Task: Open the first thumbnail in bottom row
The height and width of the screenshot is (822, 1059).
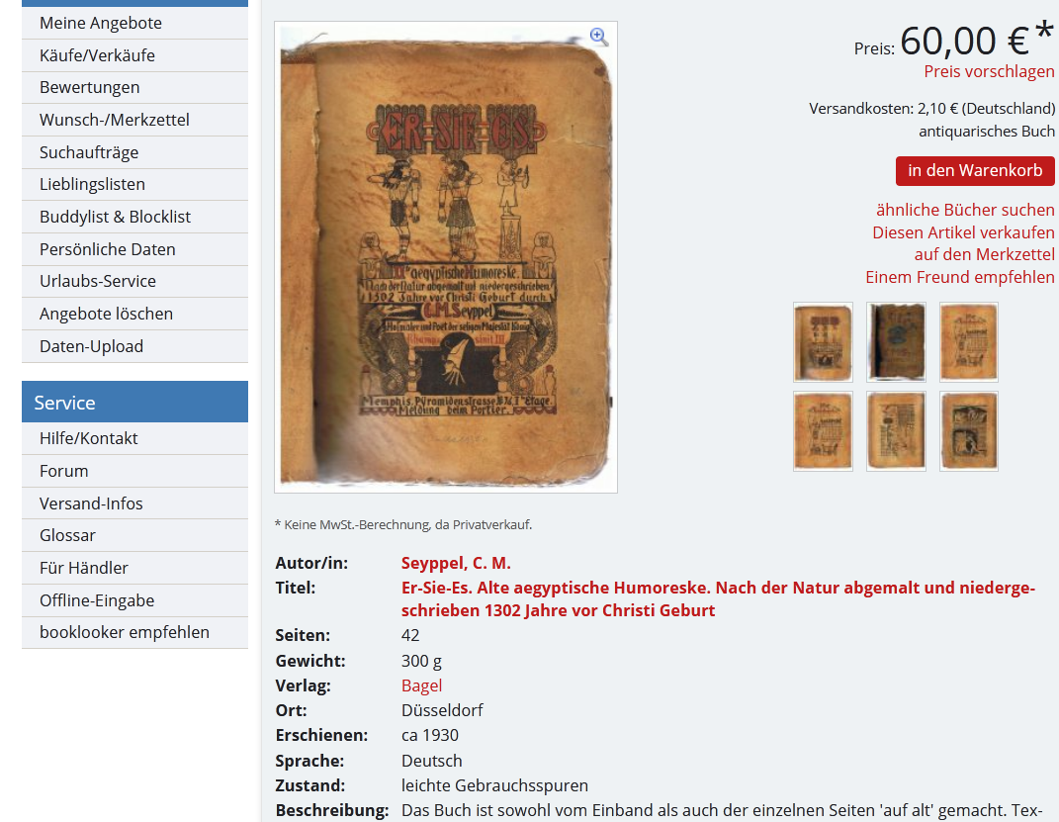Action: (x=823, y=431)
